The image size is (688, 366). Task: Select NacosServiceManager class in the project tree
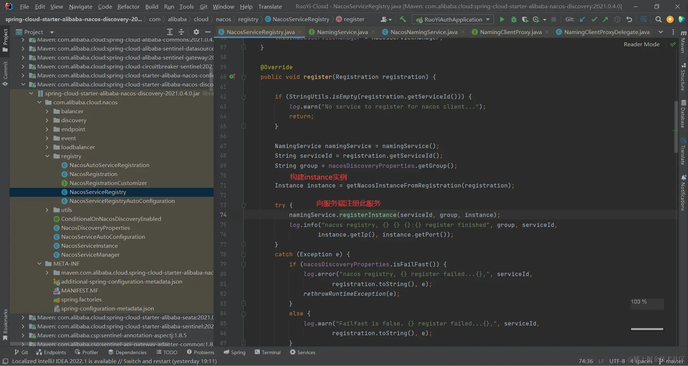(x=90, y=255)
